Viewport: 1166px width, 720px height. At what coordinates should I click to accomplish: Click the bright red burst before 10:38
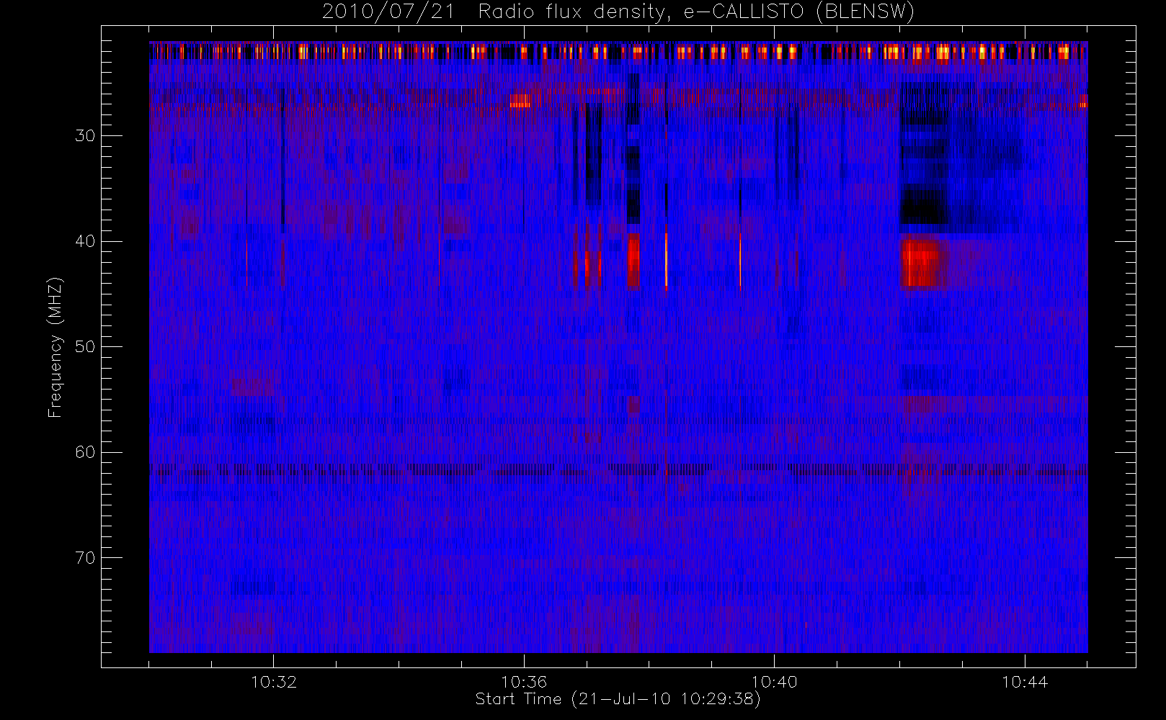point(633,260)
